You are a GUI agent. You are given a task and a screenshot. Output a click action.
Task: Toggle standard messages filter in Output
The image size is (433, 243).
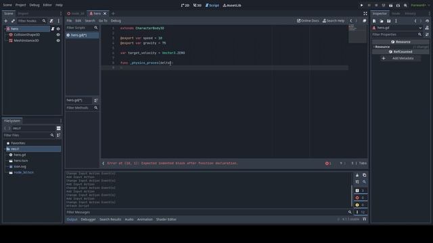click(x=361, y=190)
